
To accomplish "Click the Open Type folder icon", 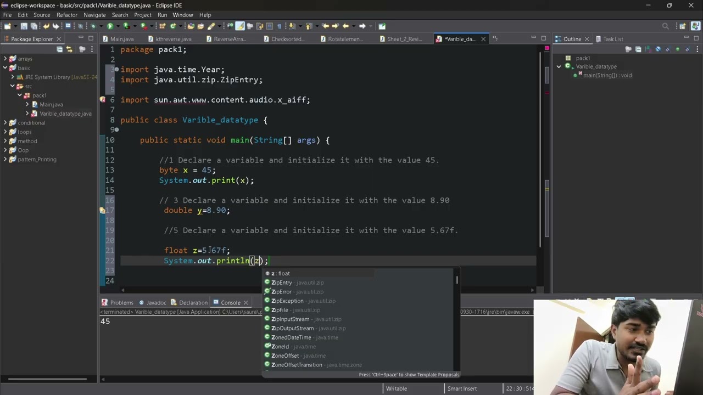I will tap(191, 26).
